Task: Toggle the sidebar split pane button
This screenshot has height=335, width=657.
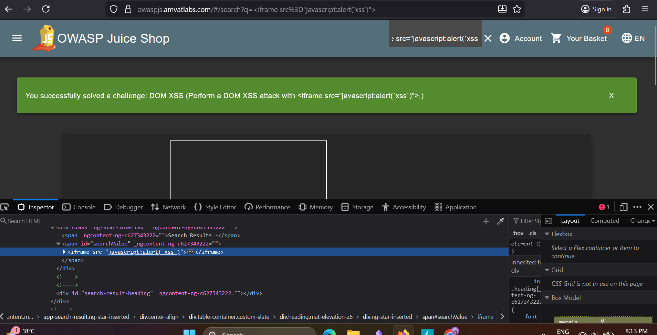Action: click(549, 221)
